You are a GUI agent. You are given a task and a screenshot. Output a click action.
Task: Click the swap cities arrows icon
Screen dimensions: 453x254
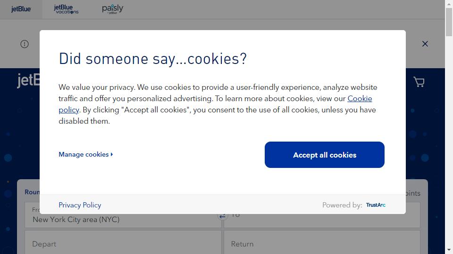coord(222,216)
